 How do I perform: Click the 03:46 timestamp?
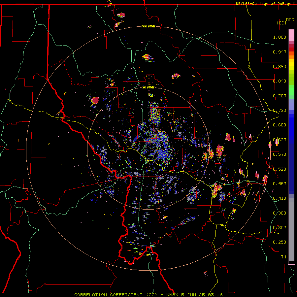point(216,295)
